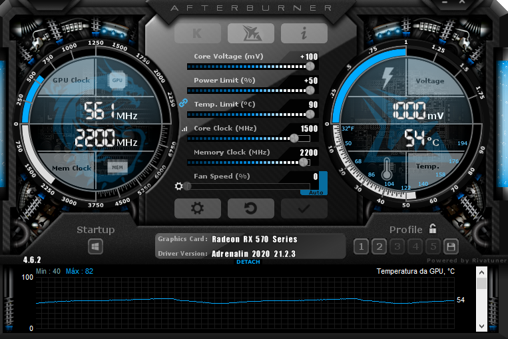The width and height of the screenshot is (508, 339).
Task: Click the Mín : 40 graph label
Action: coord(49,271)
